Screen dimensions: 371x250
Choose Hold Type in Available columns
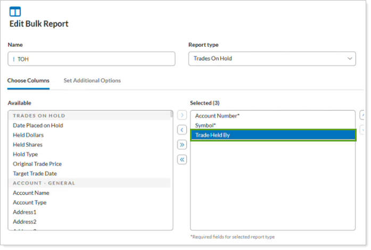tap(26, 154)
